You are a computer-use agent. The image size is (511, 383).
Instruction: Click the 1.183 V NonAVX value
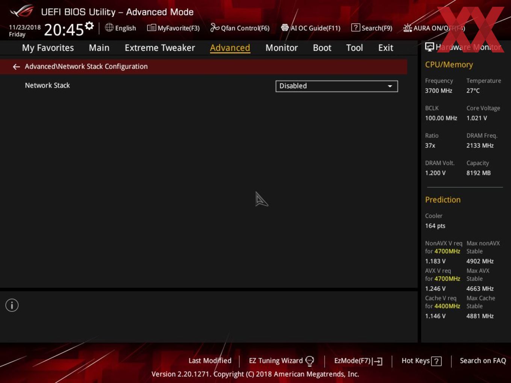click(435, 261)
